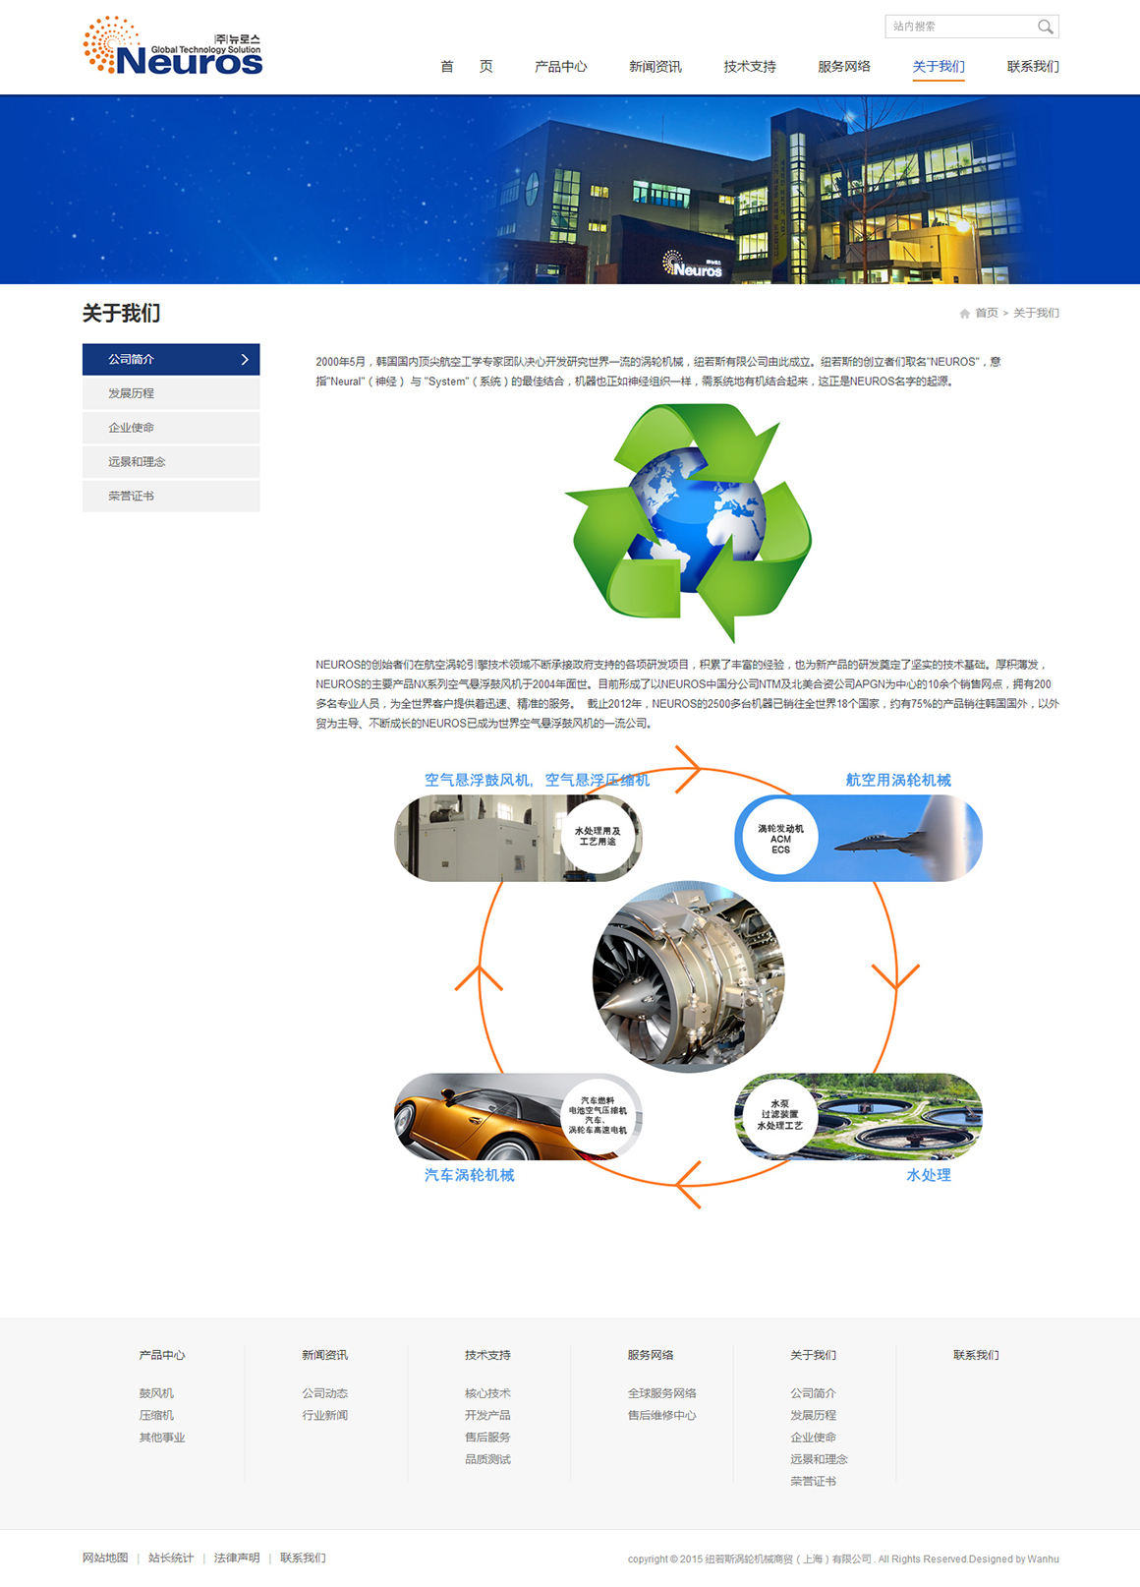This screenshot has width=1140, height=1587.
Task: Open 发展历程 in the left sidebar
Action: pyautogui.click(x=171, y=393)
